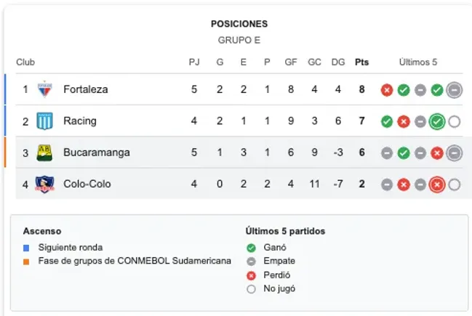Screen dimensions: 472x316
Task: Open the Colo-Colo team name link
Action: 87,184
